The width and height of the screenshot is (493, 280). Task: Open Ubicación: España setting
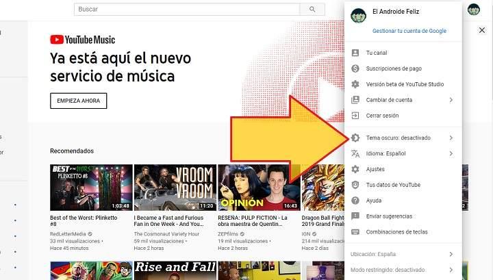point(403,254)
